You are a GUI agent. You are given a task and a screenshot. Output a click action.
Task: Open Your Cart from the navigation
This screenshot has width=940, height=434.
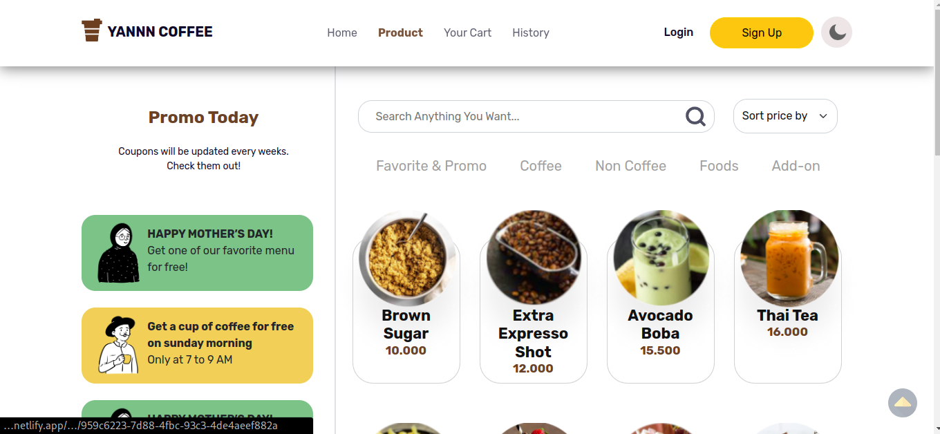tap(467, 32)
